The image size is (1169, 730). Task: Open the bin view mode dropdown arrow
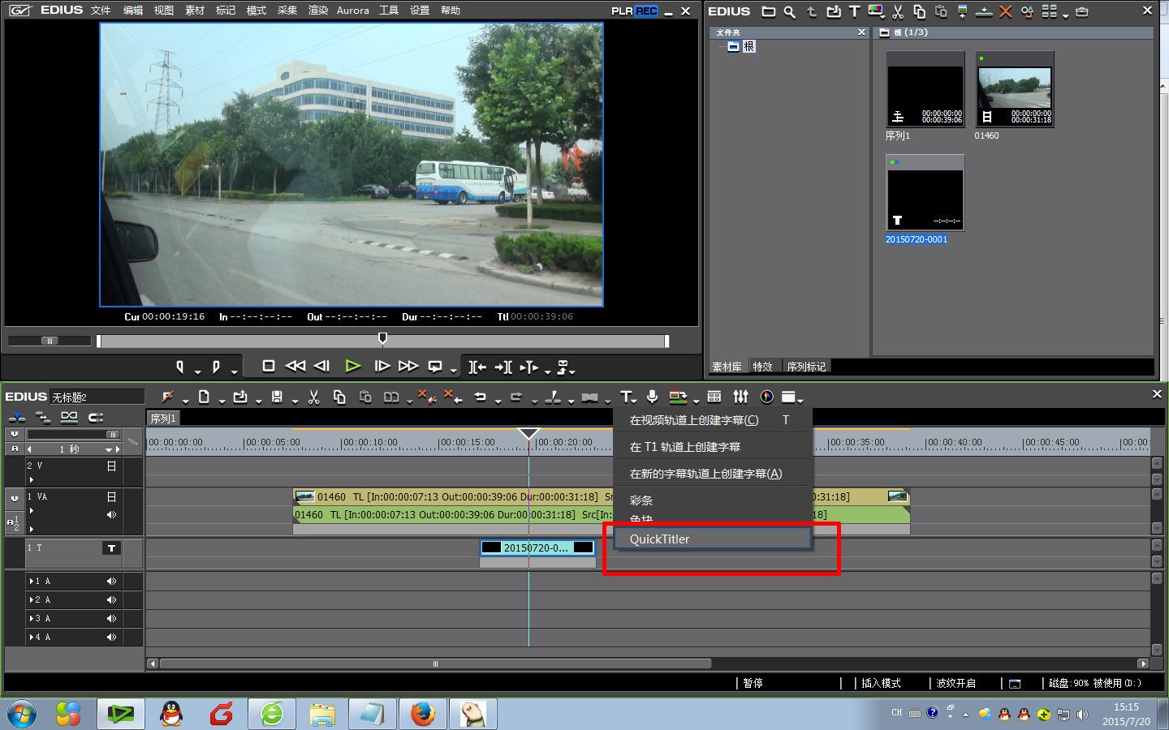tap(1065, 15)
